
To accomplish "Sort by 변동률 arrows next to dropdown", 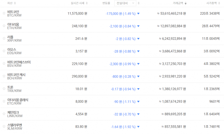I will click(x=139, y=3).
